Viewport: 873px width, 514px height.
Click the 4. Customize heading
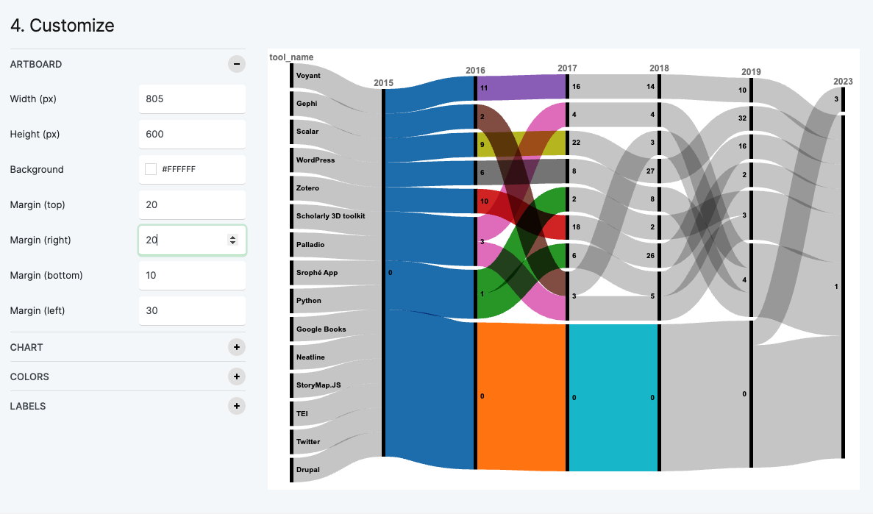pyautogui.click(x=63, y=25)
